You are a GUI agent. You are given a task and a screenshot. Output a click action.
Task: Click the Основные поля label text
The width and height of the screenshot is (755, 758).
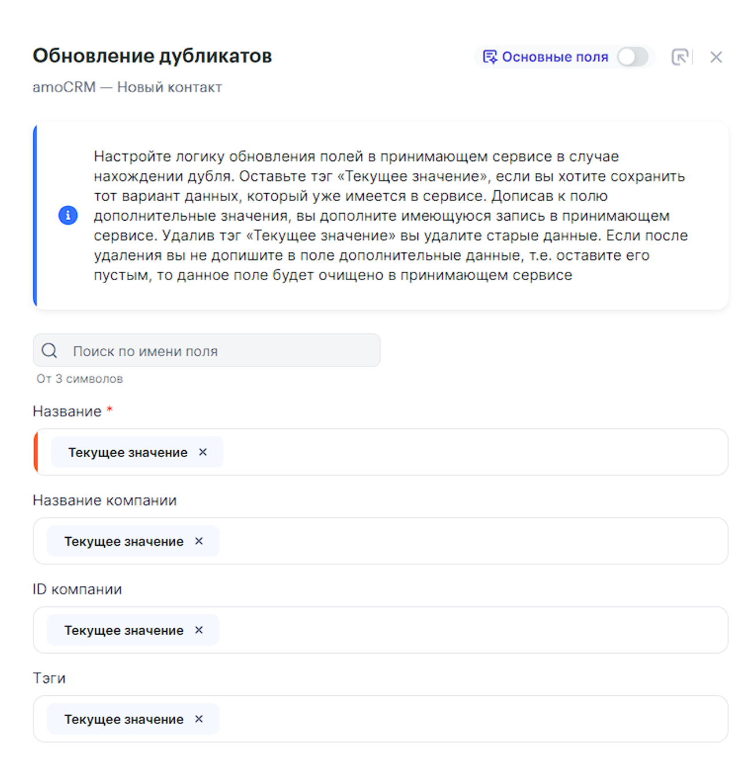(554, 57)
